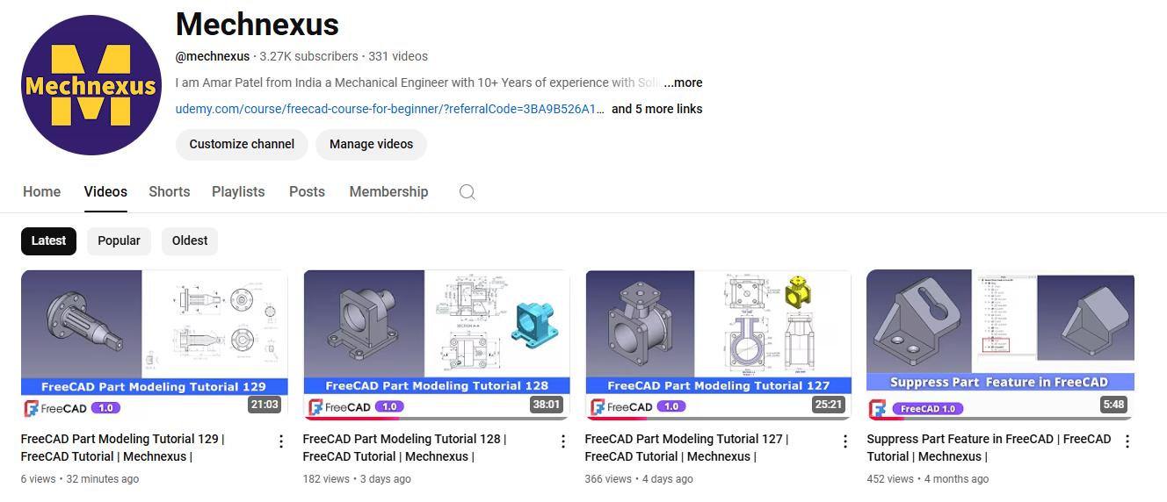Go to the Membership tab

click(x=388, y=192)
